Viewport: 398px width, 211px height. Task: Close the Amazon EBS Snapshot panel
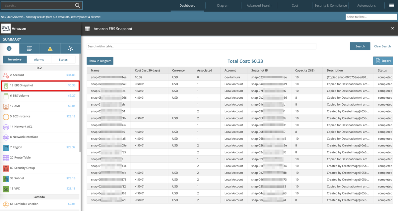[x=392, y=28]
